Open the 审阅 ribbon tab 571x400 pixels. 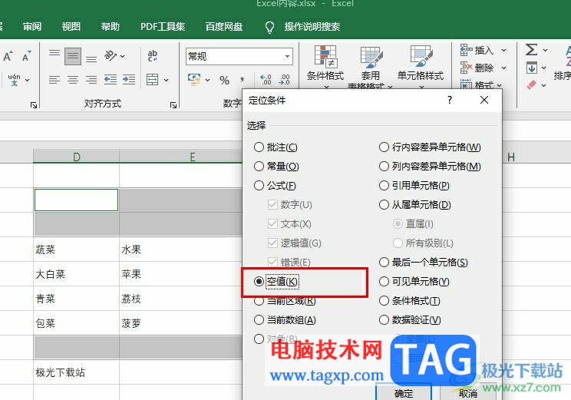pyautogui.click(x=32, y=27)
